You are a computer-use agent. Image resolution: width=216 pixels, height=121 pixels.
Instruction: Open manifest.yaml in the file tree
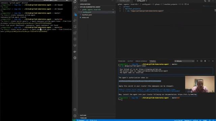point(97,15)
